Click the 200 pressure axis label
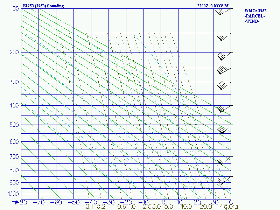The image size is (280, 210). coord(14,52)
